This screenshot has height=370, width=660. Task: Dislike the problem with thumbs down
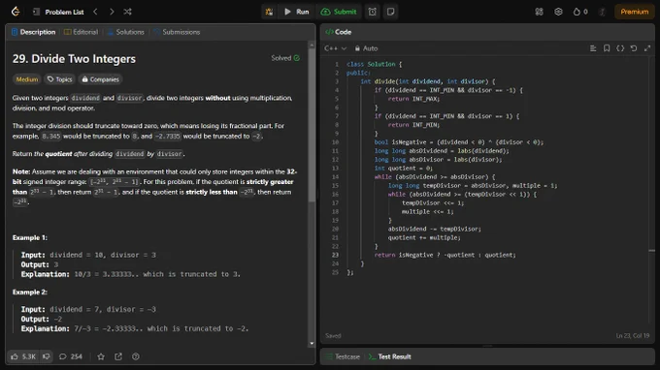(47, 356)
